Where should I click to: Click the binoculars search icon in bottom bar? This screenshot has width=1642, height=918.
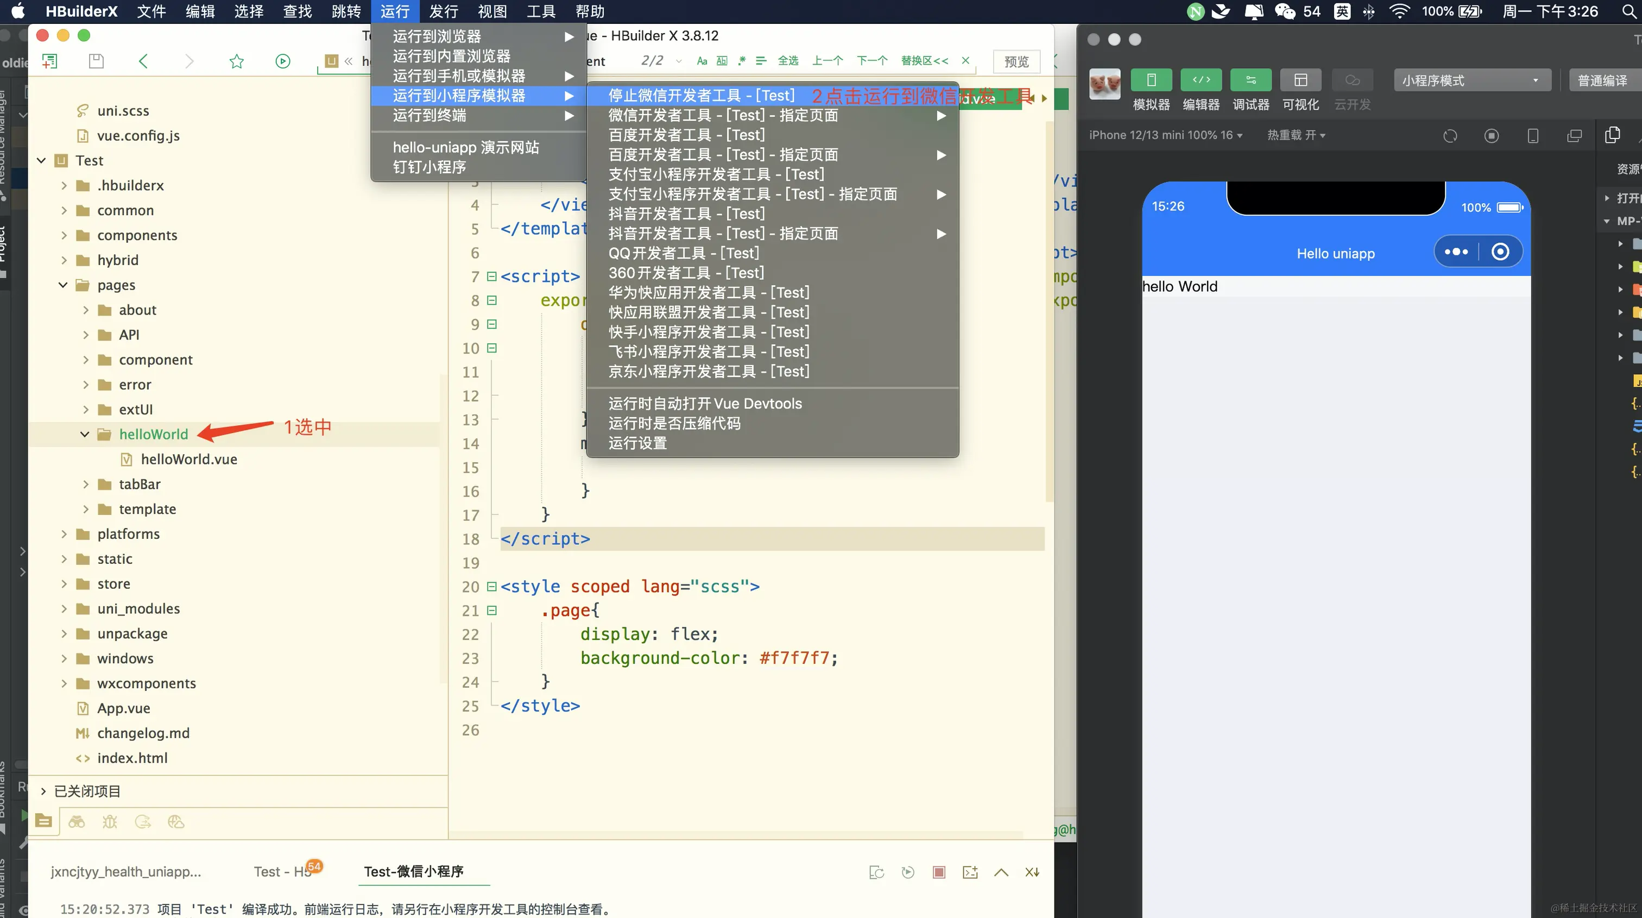[x=77, y=822]
